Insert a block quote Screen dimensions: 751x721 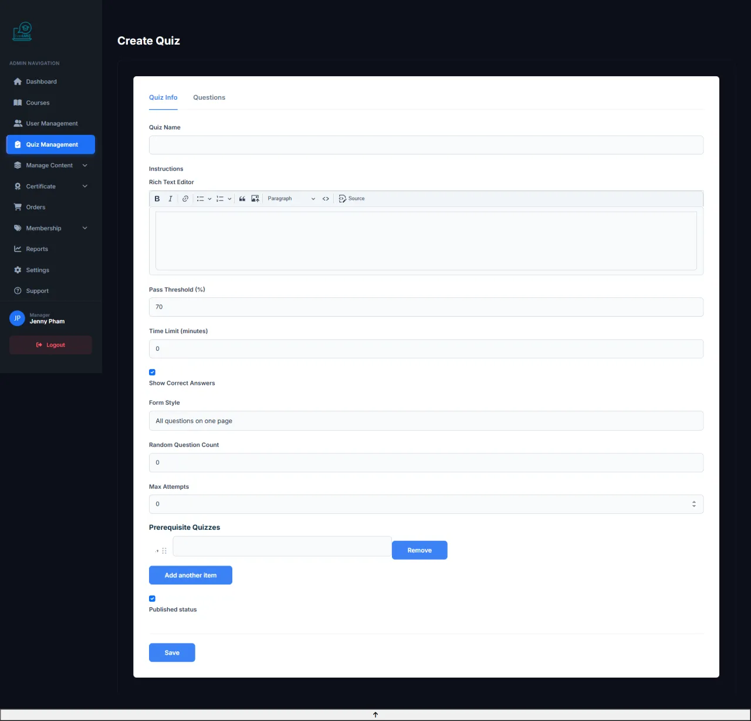pyautogui.click(x=242, y=199)
